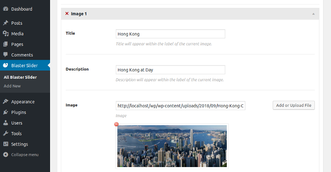Click the Hong Kong skyline thumbnail
The image size is (331, 172).
[172, 146]
